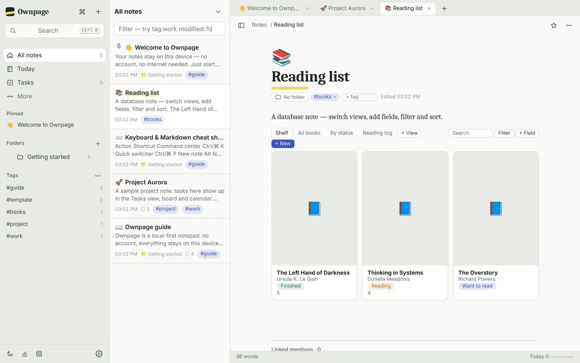Switch to the By status view
This screenshot has width=580, height=363.
point(342,133)
